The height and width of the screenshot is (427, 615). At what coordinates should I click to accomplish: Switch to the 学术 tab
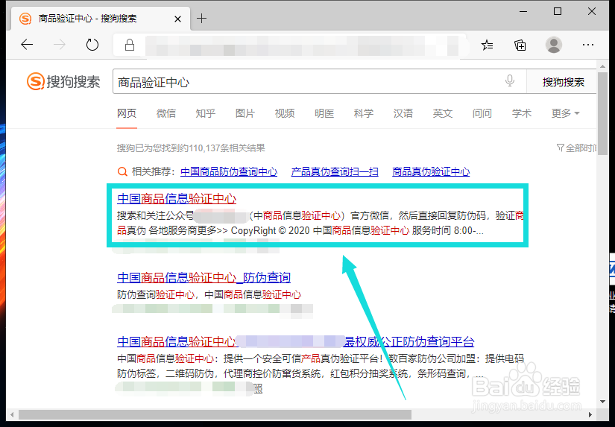point(522,113)
